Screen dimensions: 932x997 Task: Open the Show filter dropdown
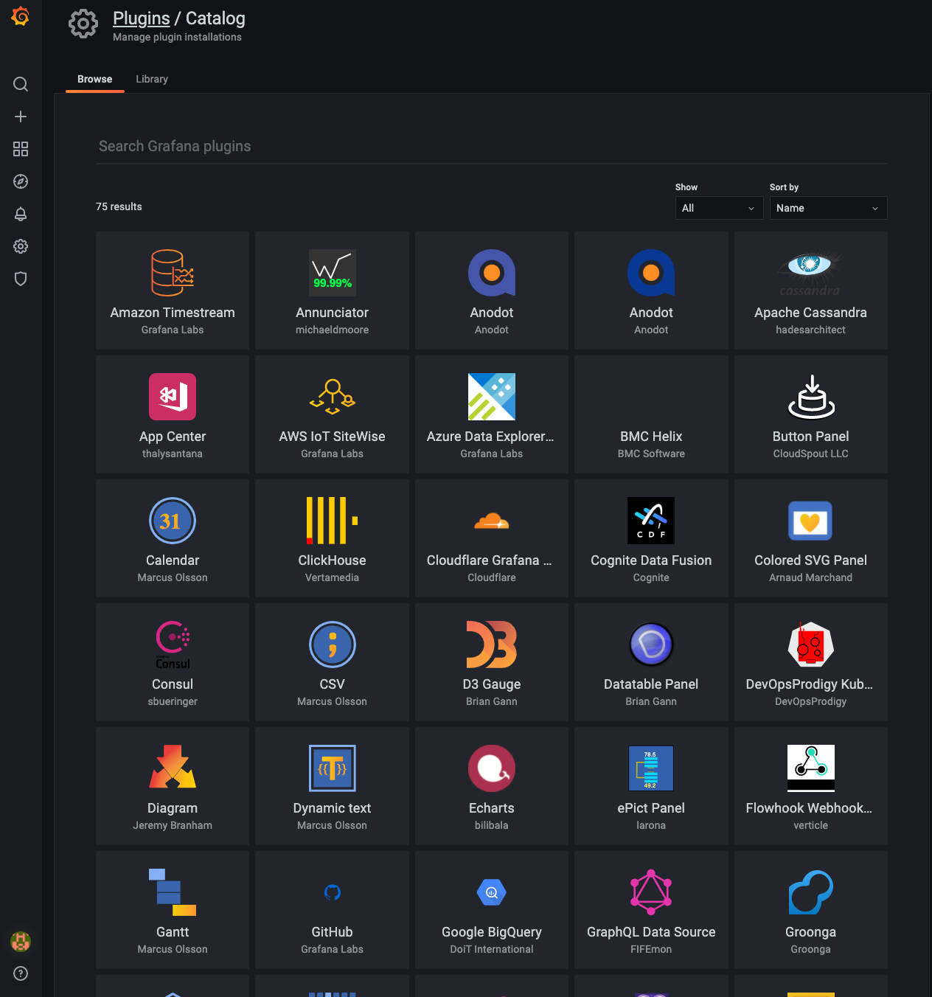click(718, 207)
